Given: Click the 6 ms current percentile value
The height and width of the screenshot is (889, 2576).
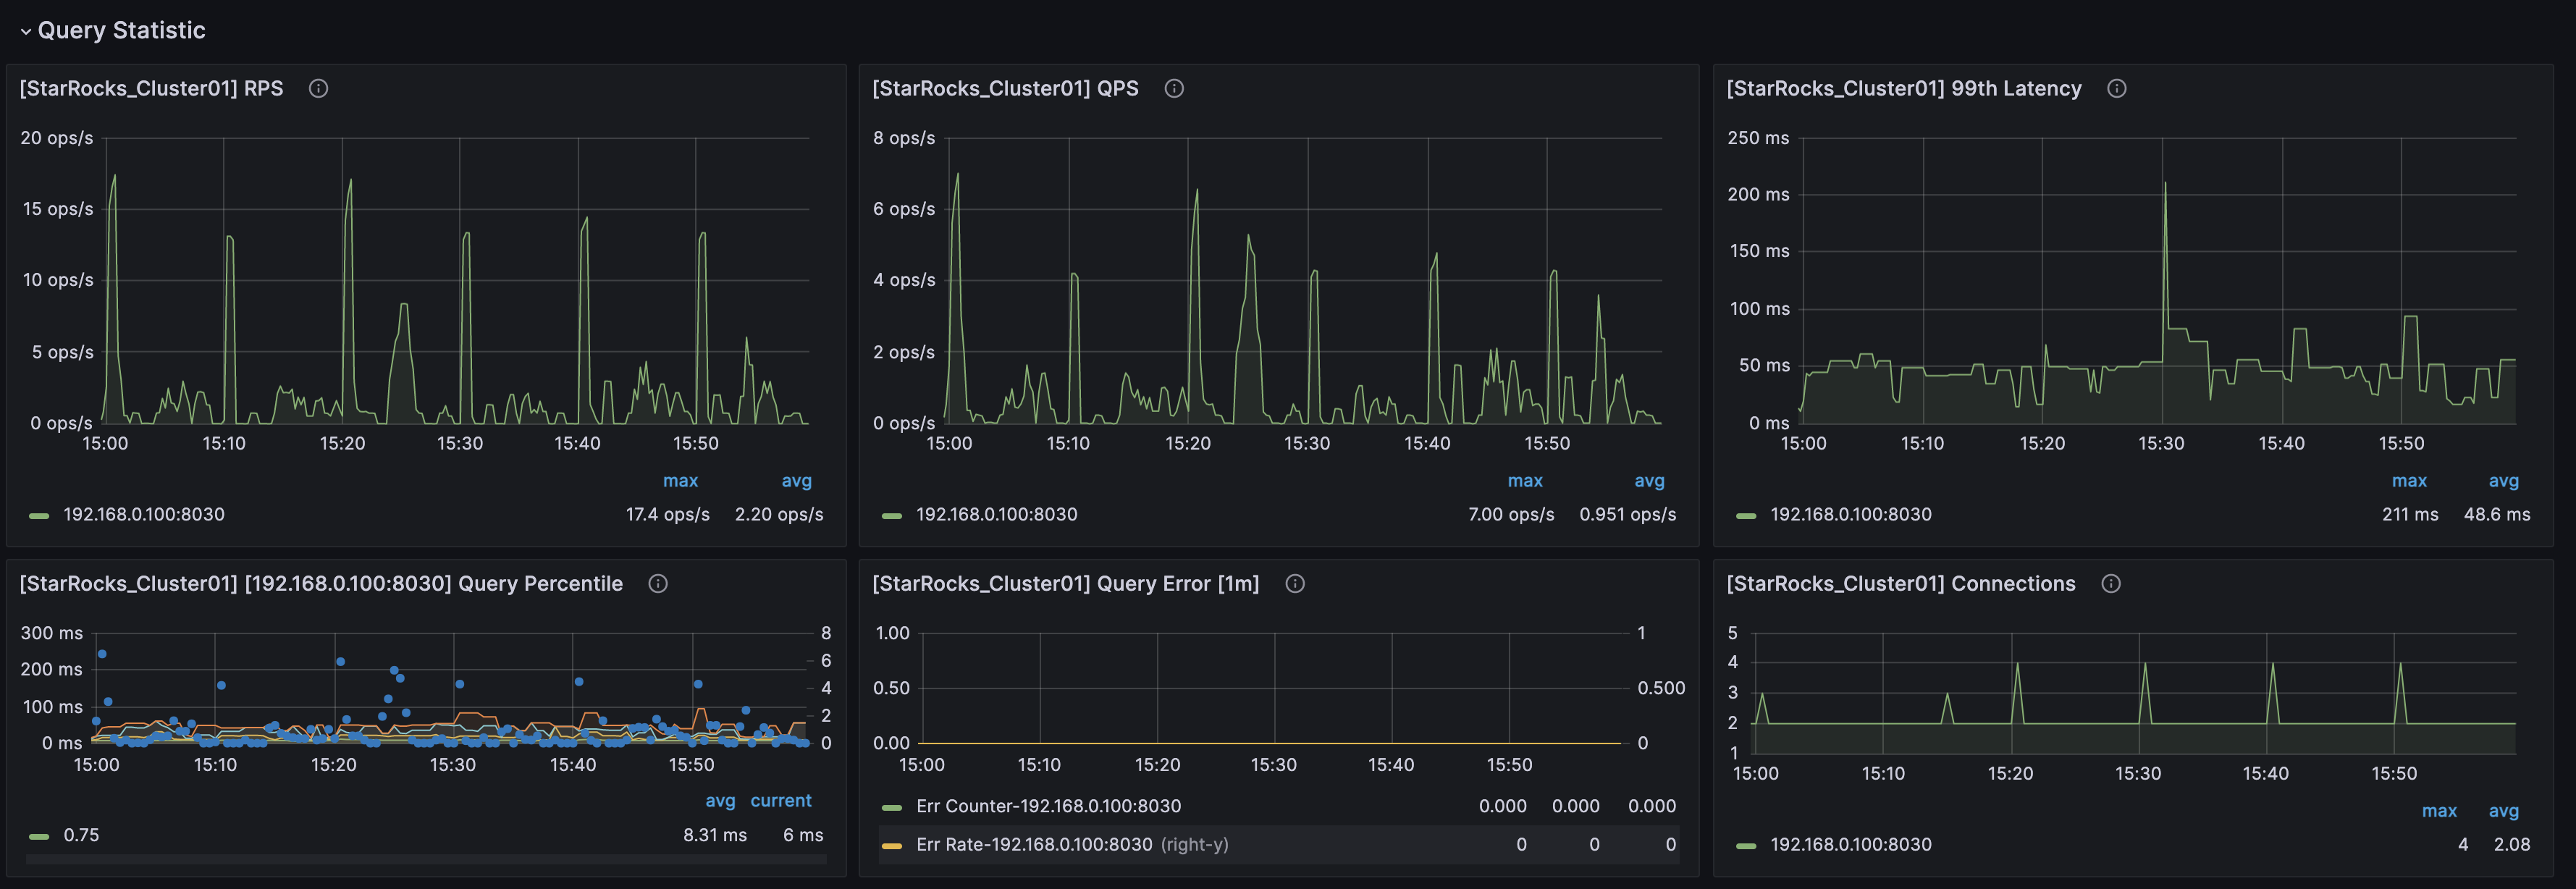Looking at the screenshot, I should click(x=803, y=836).
